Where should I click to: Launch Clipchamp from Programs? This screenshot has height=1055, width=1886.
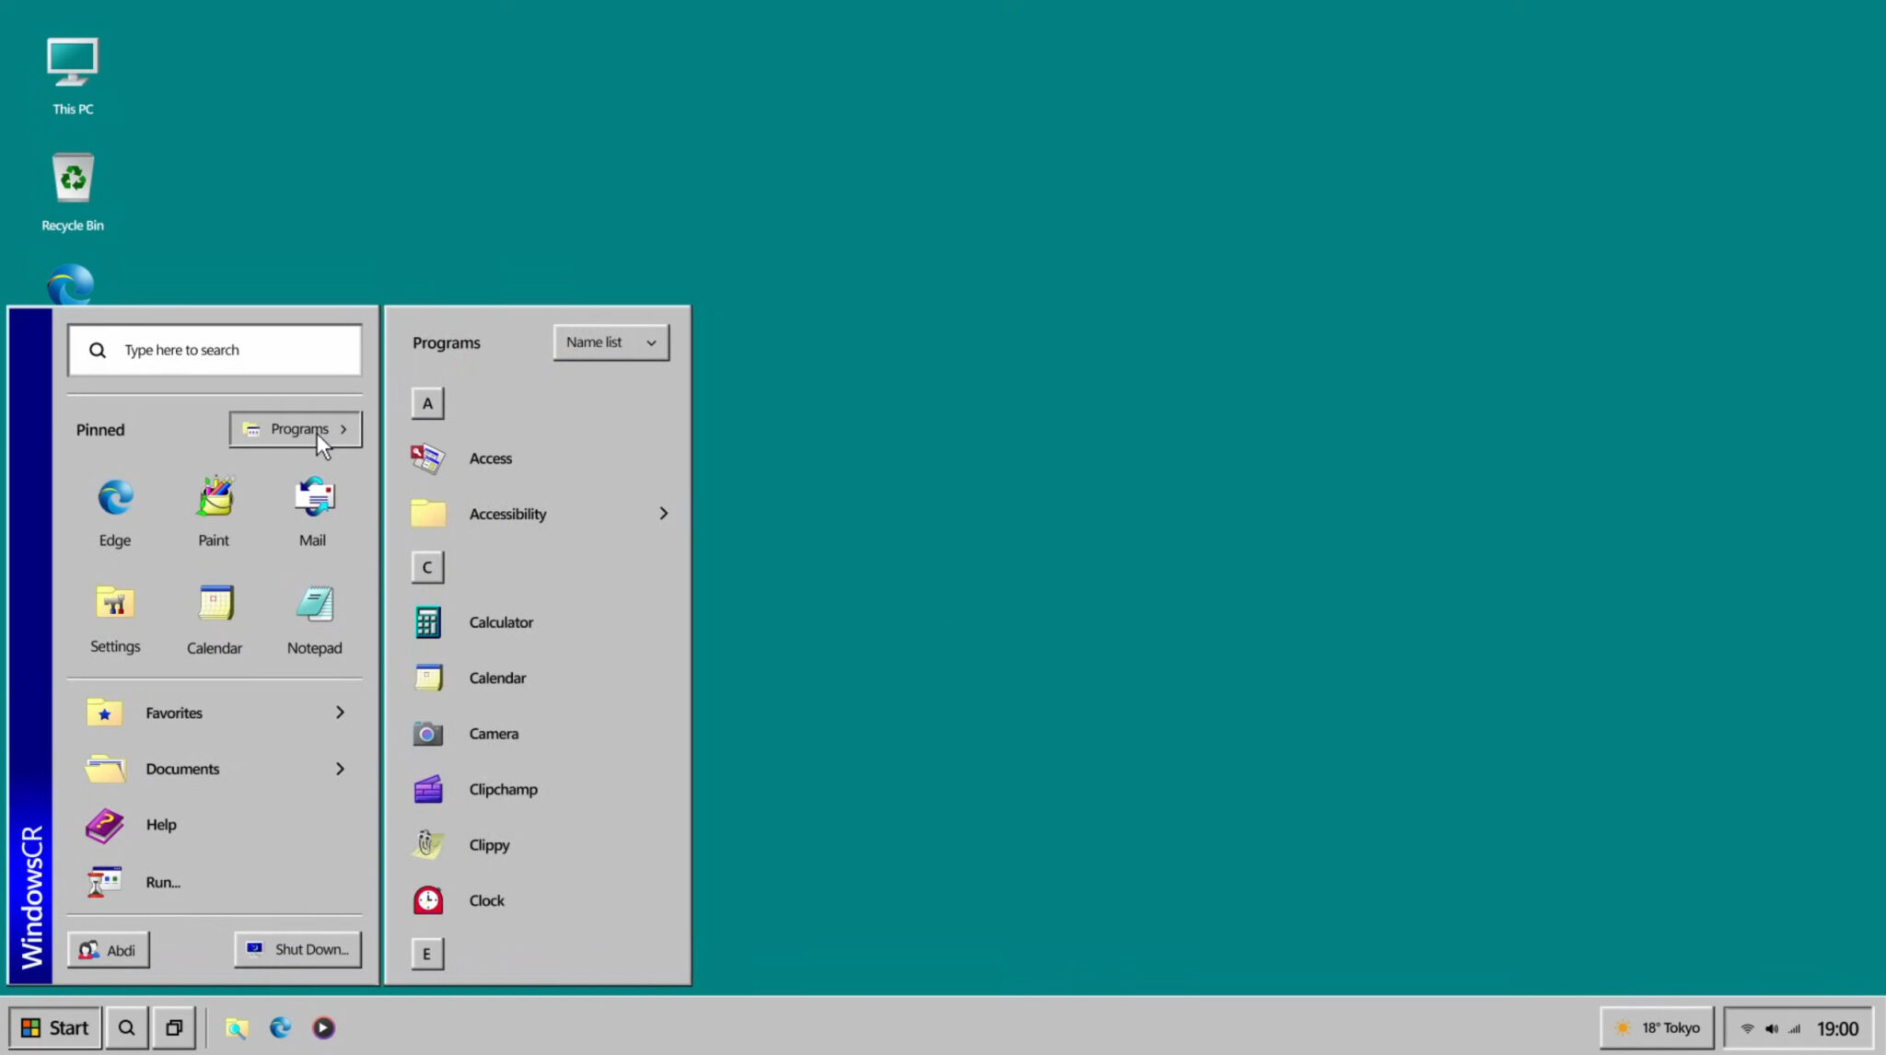(503, 789)
